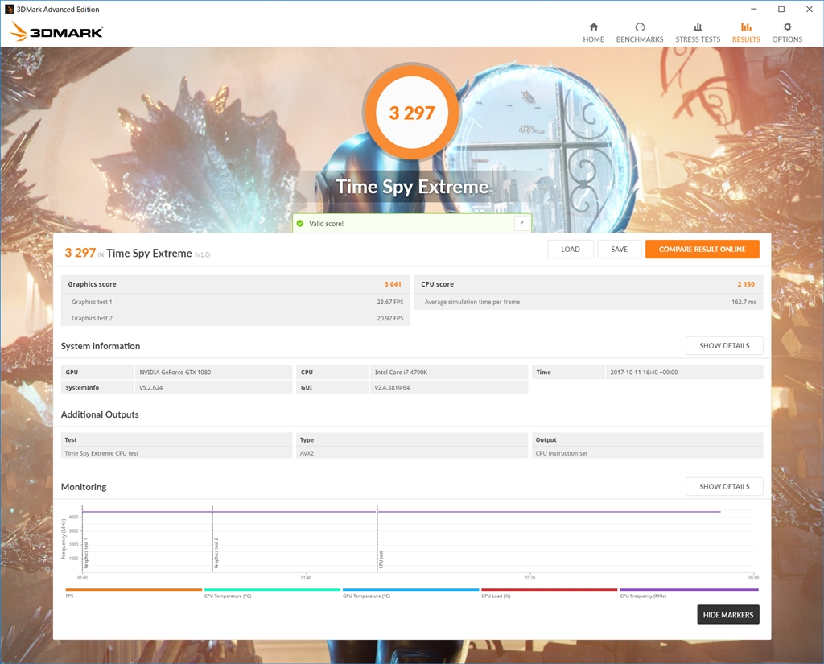824x664 pixels.
Task: Click the red GPU Load color bar
Action: point(549,589)
